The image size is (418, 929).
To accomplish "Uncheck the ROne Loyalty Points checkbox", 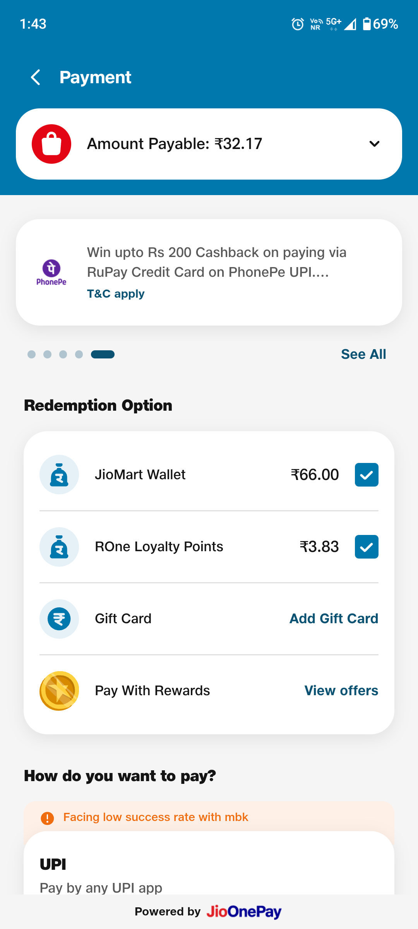I will pos(367,547).
